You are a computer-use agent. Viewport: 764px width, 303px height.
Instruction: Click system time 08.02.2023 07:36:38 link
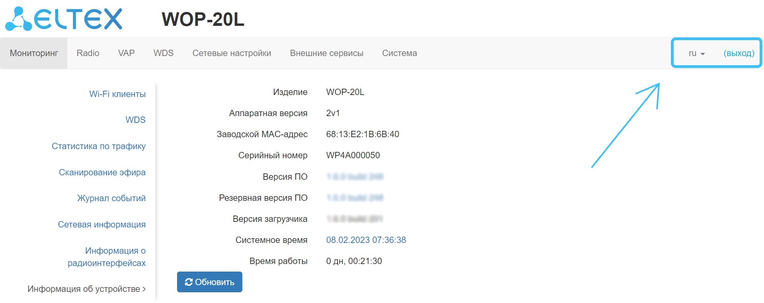[366, 240]
